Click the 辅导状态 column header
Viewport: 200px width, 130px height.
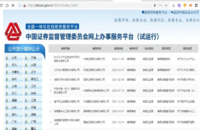click(134, 48)
